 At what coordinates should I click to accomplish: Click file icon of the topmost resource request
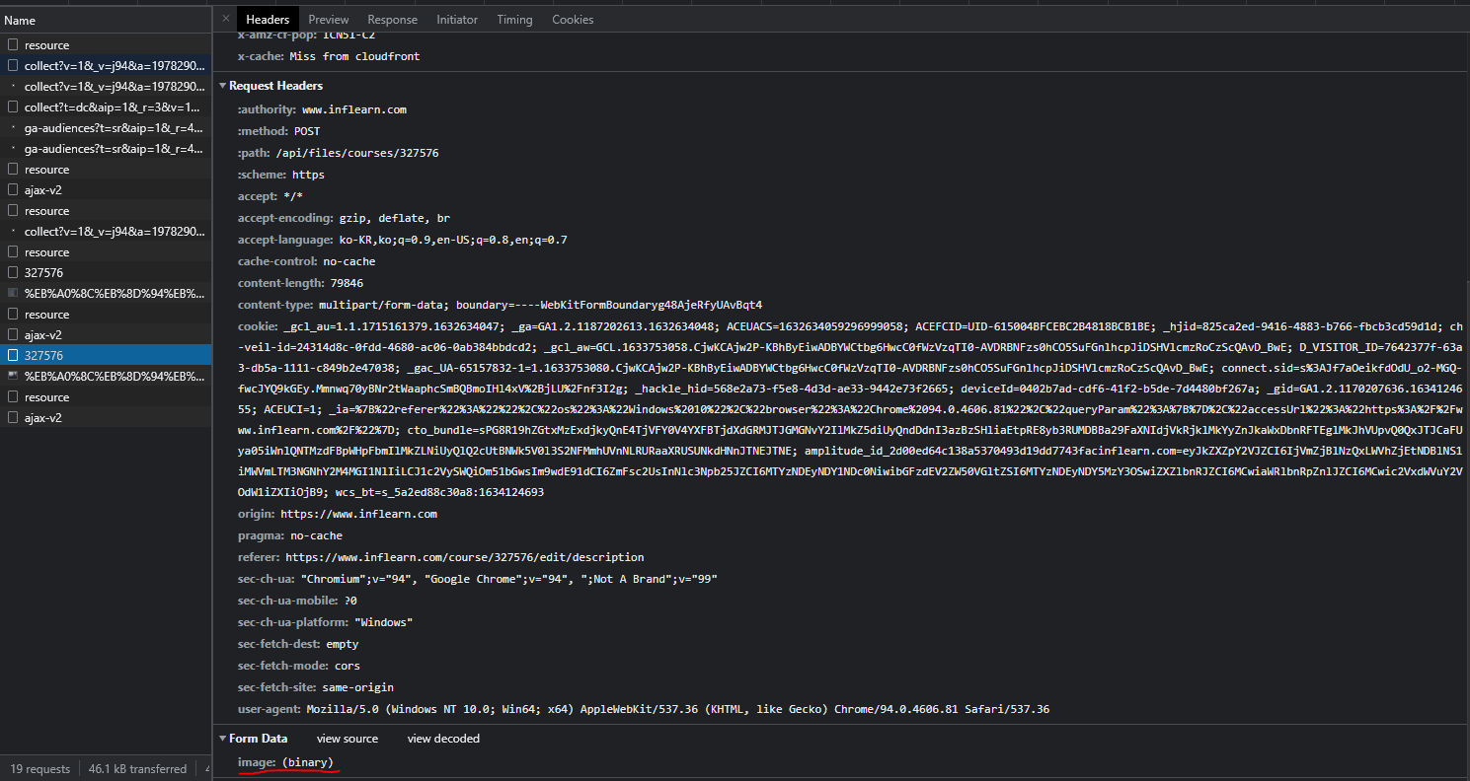(13, 44)
